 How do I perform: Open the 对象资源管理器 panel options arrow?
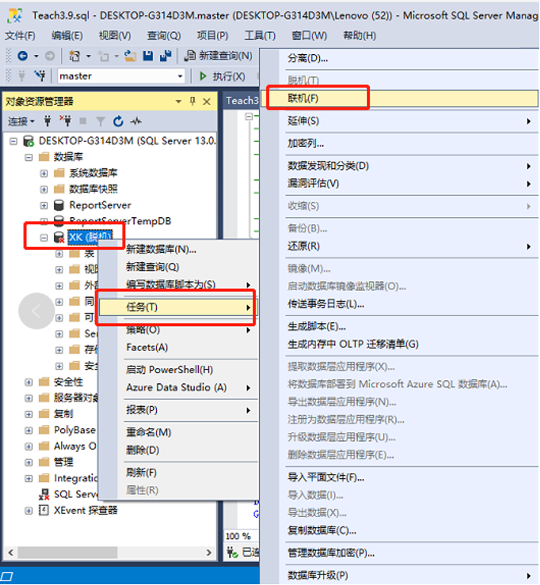pos(178,101)
